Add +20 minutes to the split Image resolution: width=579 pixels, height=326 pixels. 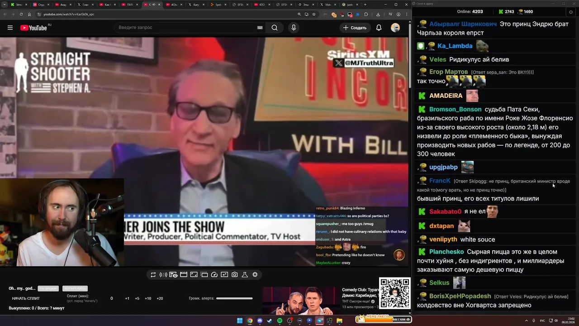point(160,298)
